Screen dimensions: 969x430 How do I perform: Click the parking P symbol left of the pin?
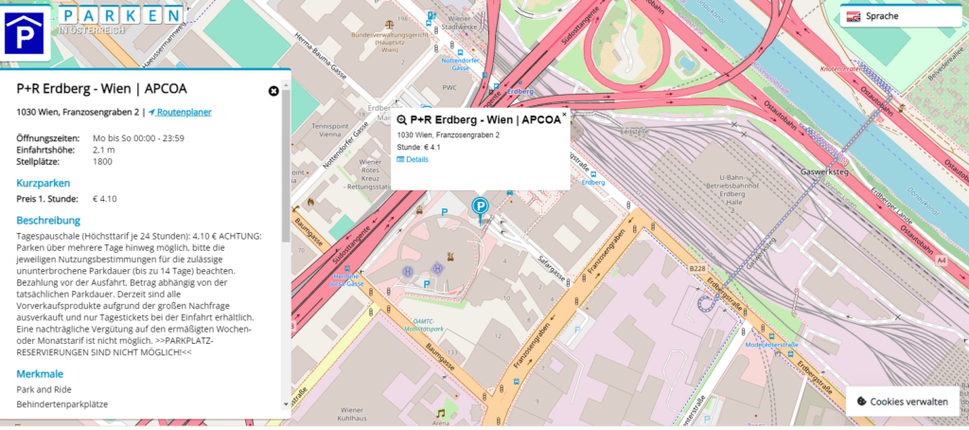pos(444,212)
